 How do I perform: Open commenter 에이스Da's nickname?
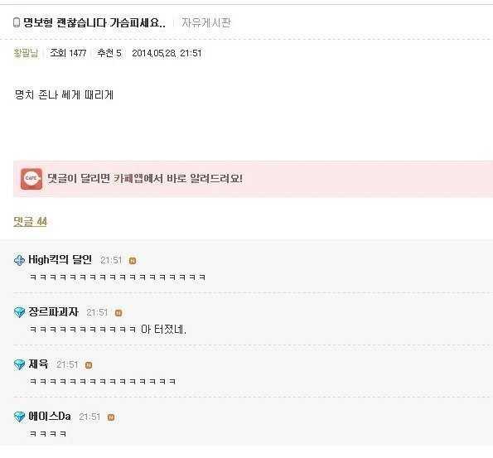point(50,417)
